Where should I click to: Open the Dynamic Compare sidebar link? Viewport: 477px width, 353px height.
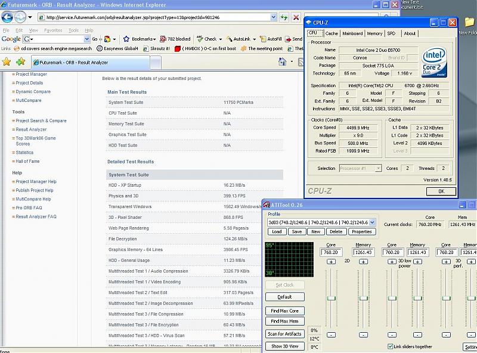pos(33,92)
